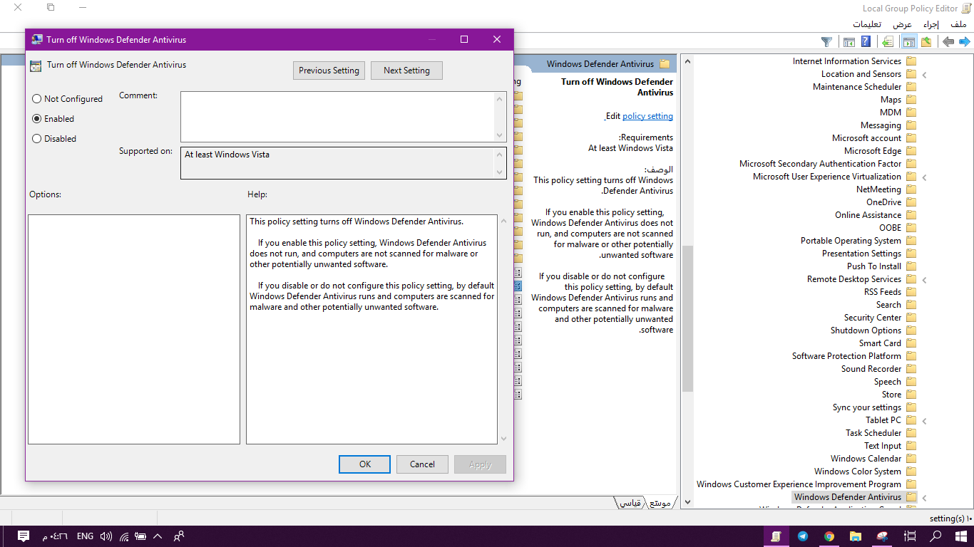Viewport: 974px width, 547px height.
Task: Click the Next Setting button
Action: pyautogui.click(x=406, y=71)
